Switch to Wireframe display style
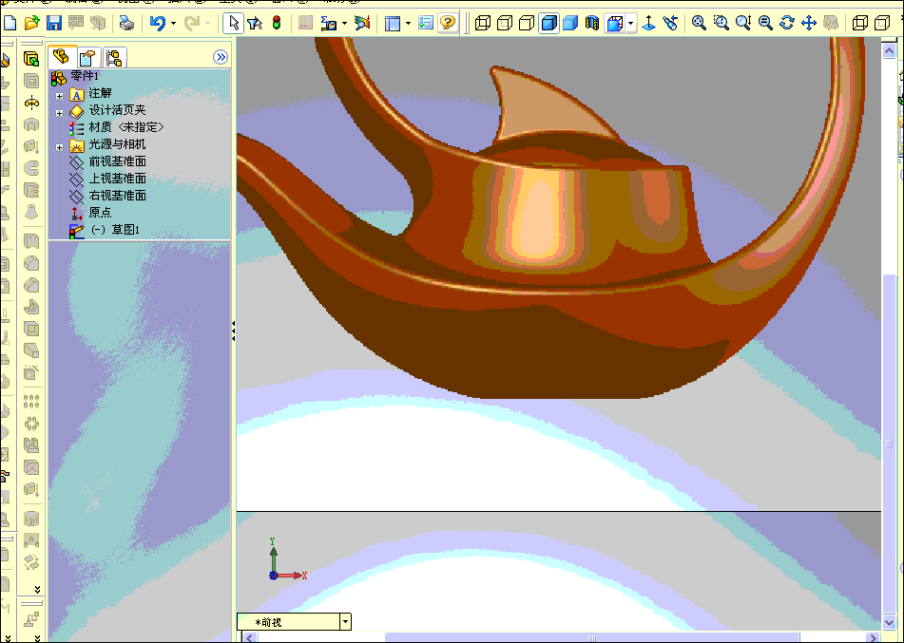This screenshot has width=904, height=643. (483, 23)
